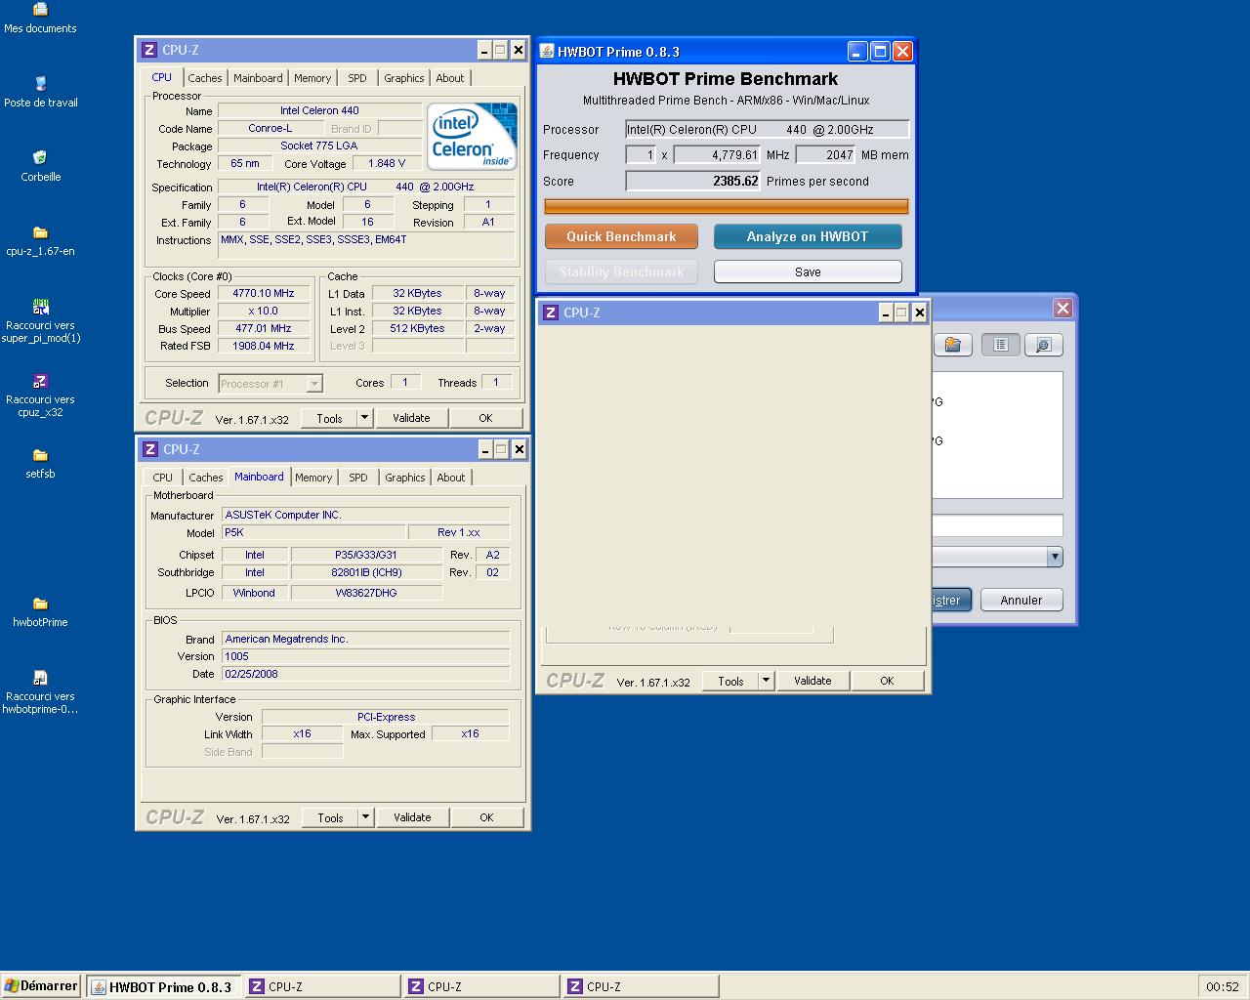Viewport: 1250px width, 1000px height.
Task: Open the About tab in the top CPU-Z window
Action: pyautogui.click(x=450, y=78)
